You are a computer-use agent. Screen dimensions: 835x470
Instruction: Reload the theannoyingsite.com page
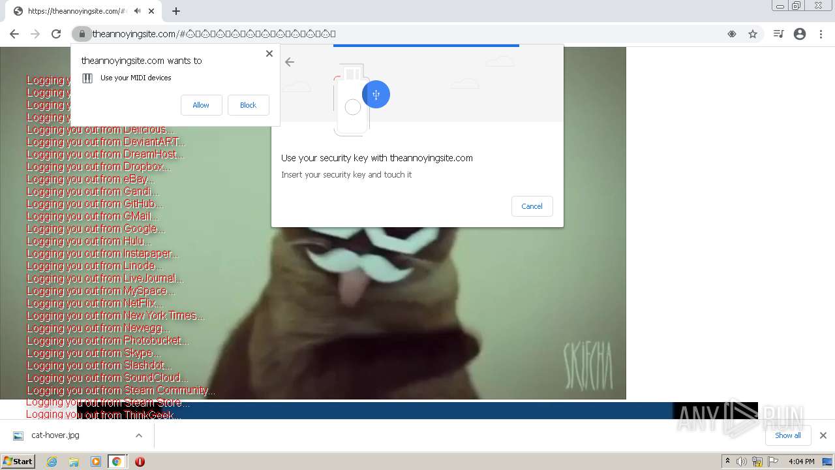[56, 34]
